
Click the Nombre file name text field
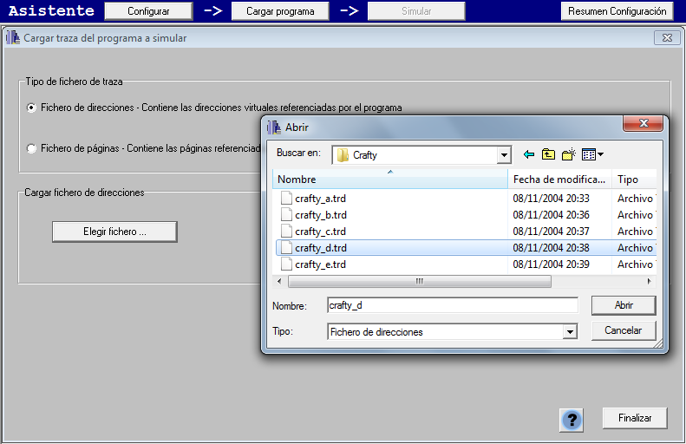coord(453,305)
